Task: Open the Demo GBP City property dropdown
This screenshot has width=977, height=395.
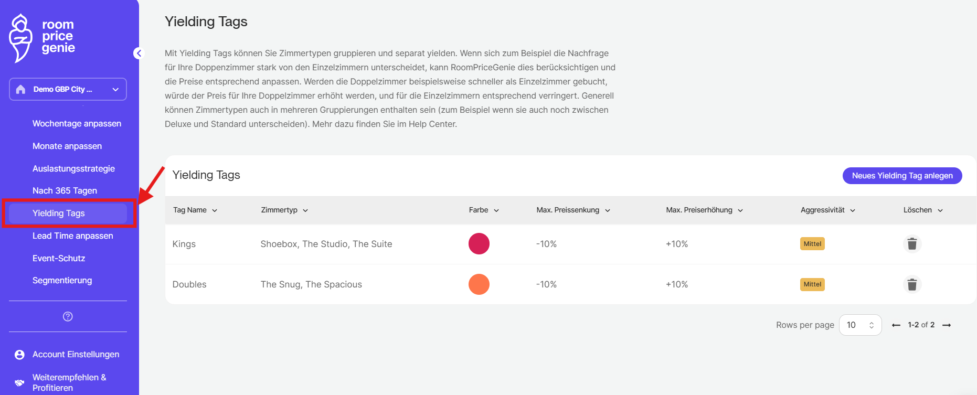Action: (68, 89)
